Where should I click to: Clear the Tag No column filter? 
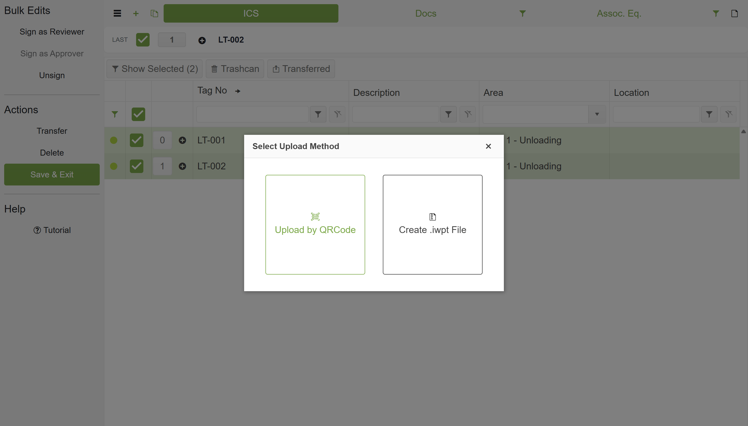click(337, 114)
